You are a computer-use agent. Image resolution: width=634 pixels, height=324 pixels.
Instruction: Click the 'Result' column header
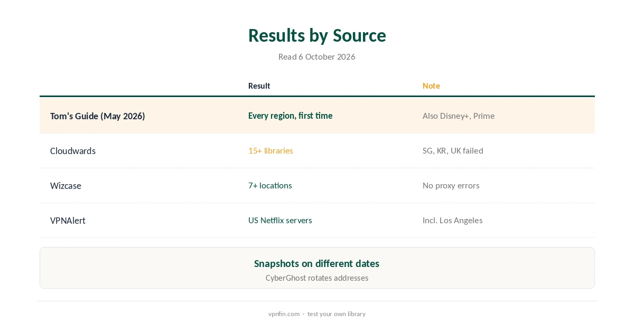coord(259,85)
